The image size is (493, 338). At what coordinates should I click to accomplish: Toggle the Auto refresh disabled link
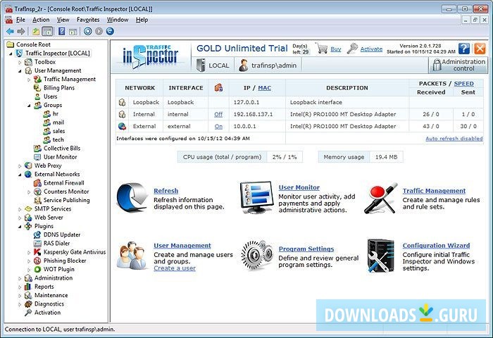(454, 139)
